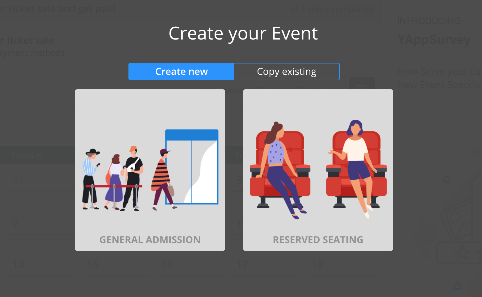Click the RESERVED SEATING label
The image size is (482, 297).
point(318,240)
